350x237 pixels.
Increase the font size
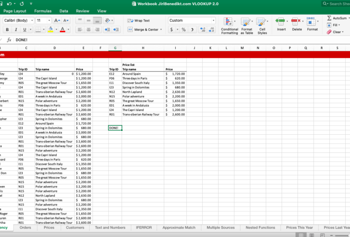click(57, 20)
